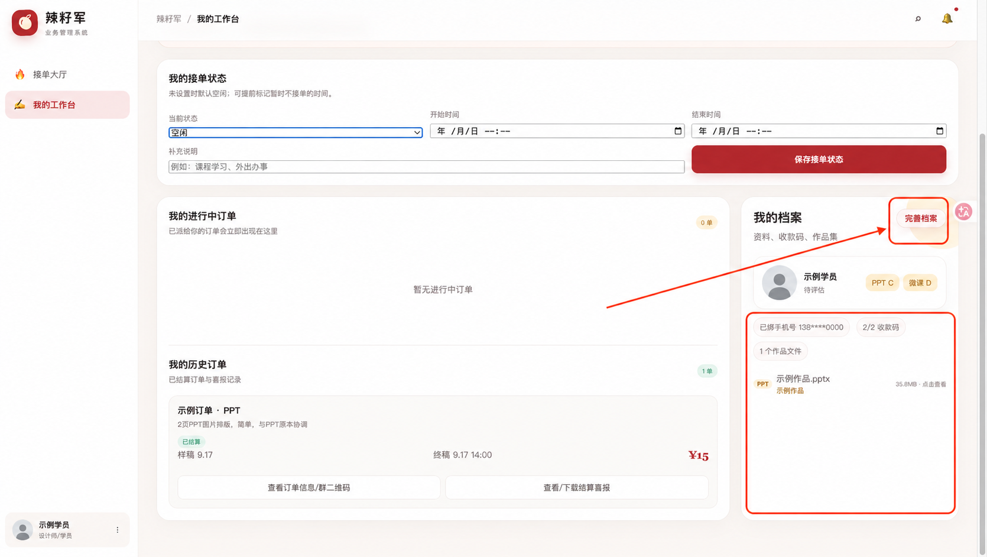The width and height of the screenshot is (987, 557).
Task: Click 保存接单状态 button
Action: coord(819,159)
